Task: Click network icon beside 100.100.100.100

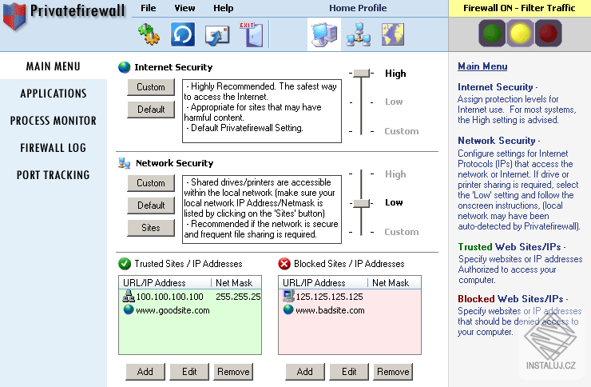Action: [129, 296]
